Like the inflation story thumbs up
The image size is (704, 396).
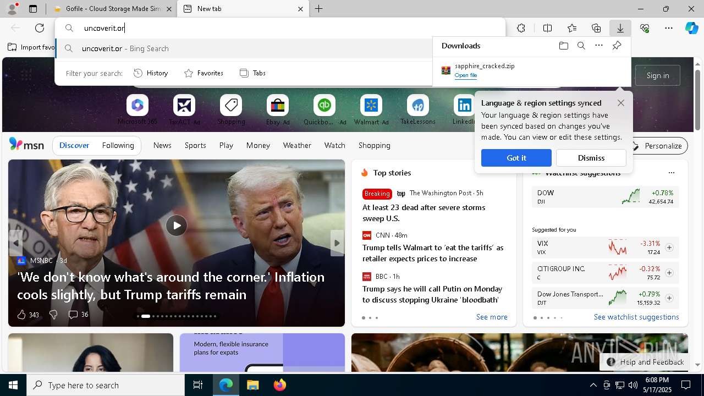coord(21,315)
